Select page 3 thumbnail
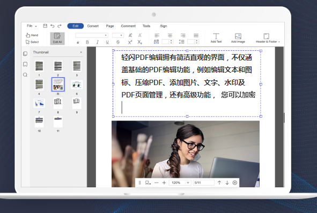Screen dimensions: 317x213 (x=77, y=66)
